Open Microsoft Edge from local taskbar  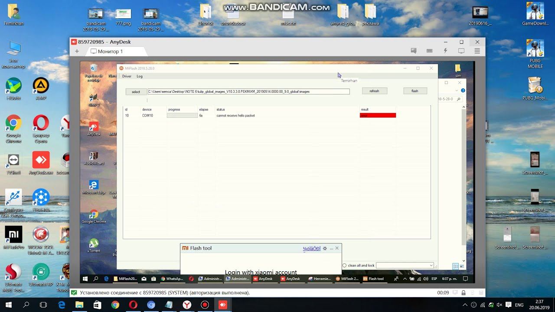pos(62,305)
